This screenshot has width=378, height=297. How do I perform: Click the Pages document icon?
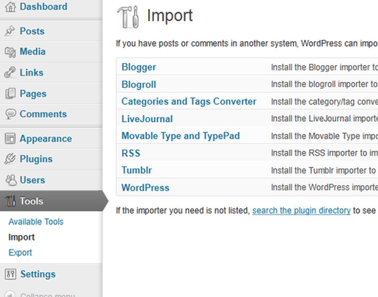[10, 94]
